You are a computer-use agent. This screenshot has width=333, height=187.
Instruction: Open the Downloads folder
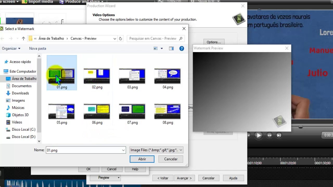tap(17, 93)
